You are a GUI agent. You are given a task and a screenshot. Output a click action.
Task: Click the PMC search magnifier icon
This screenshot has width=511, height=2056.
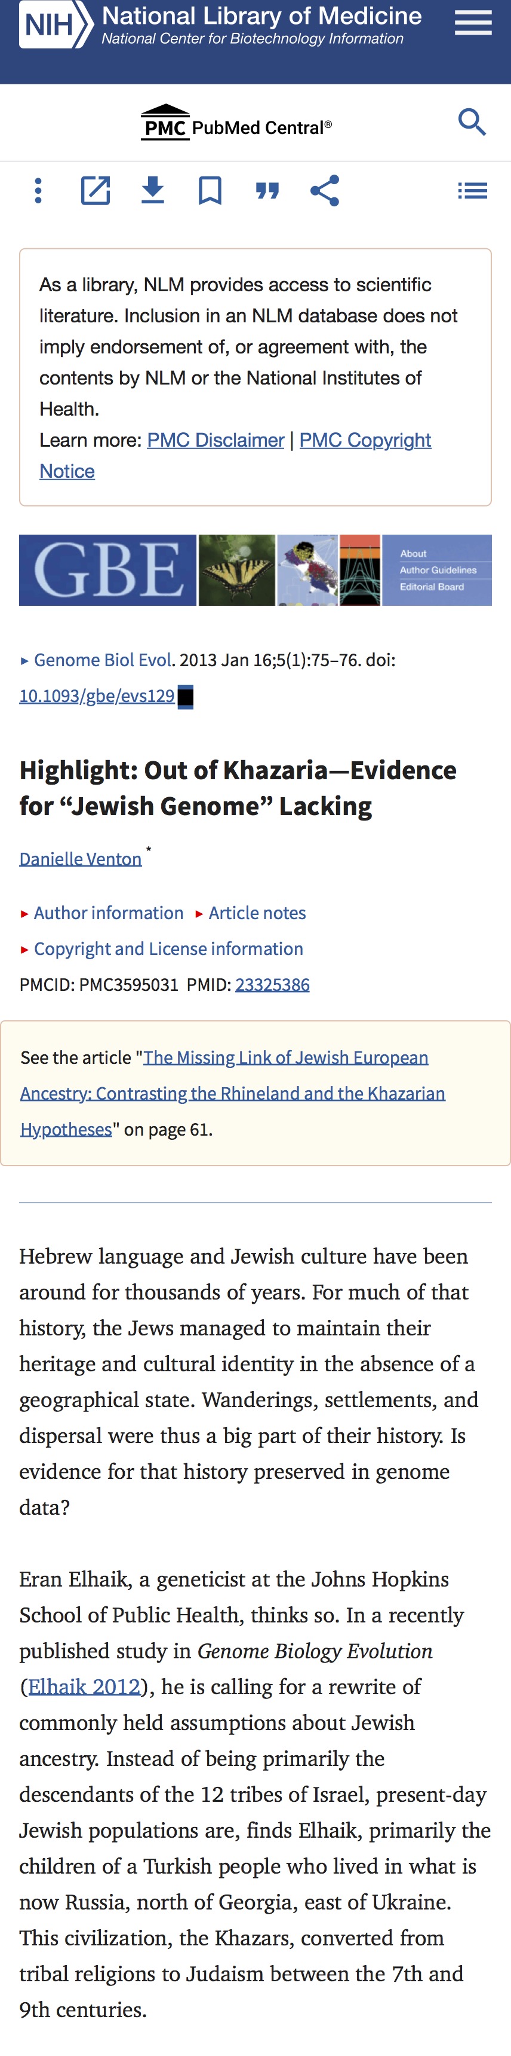coord(472,122)
